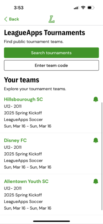Select Disney FC 2025 Spring Kickoff line
Image resolution: width=103 pixels, height=224 pixels.
[23, 154]
